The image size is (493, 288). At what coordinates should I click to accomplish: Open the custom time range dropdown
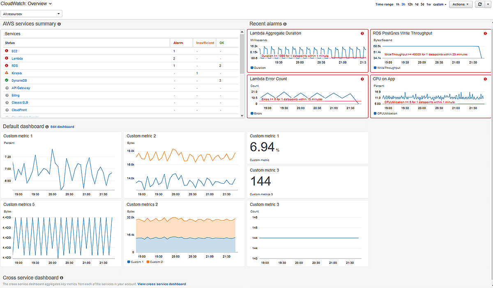[440, 5]
